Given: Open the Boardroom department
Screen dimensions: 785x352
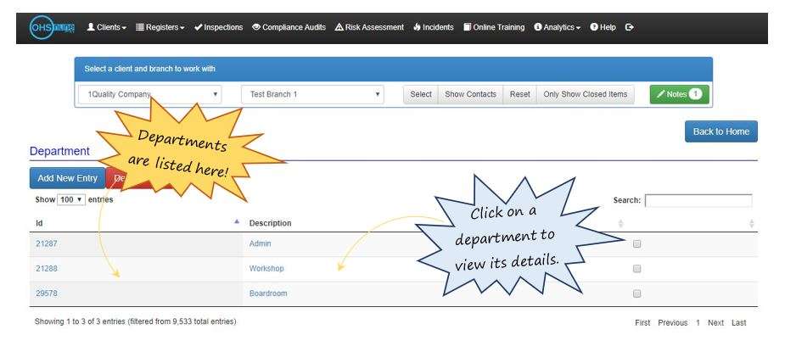Looking at the screenshot, I should point(268,293).
